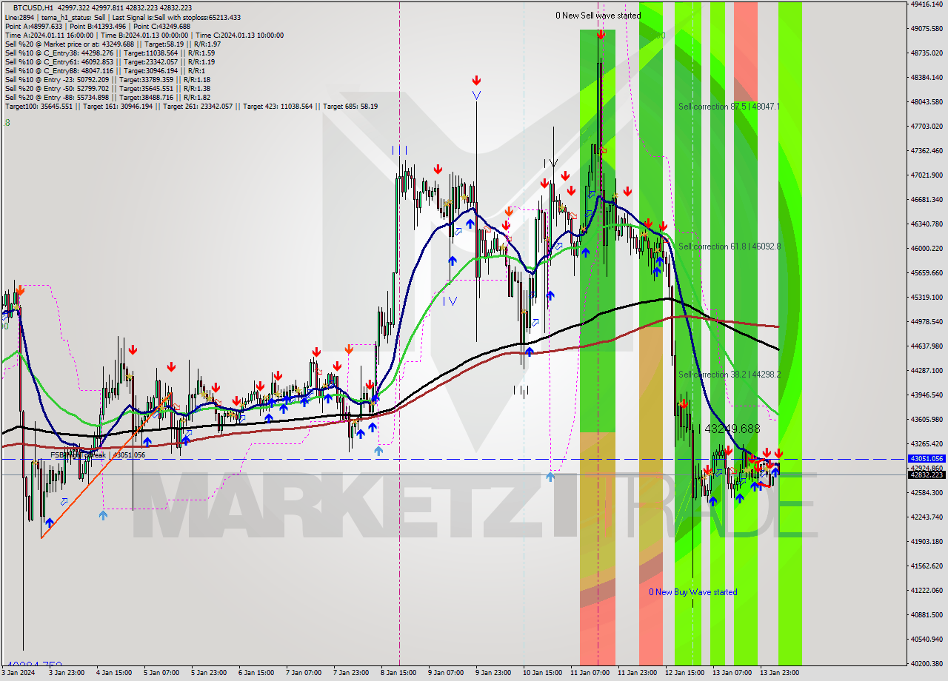Screen dimensions: 948x681
Task: Click the '12 Jan 15:00' time axis label
Action: [685, 673]
